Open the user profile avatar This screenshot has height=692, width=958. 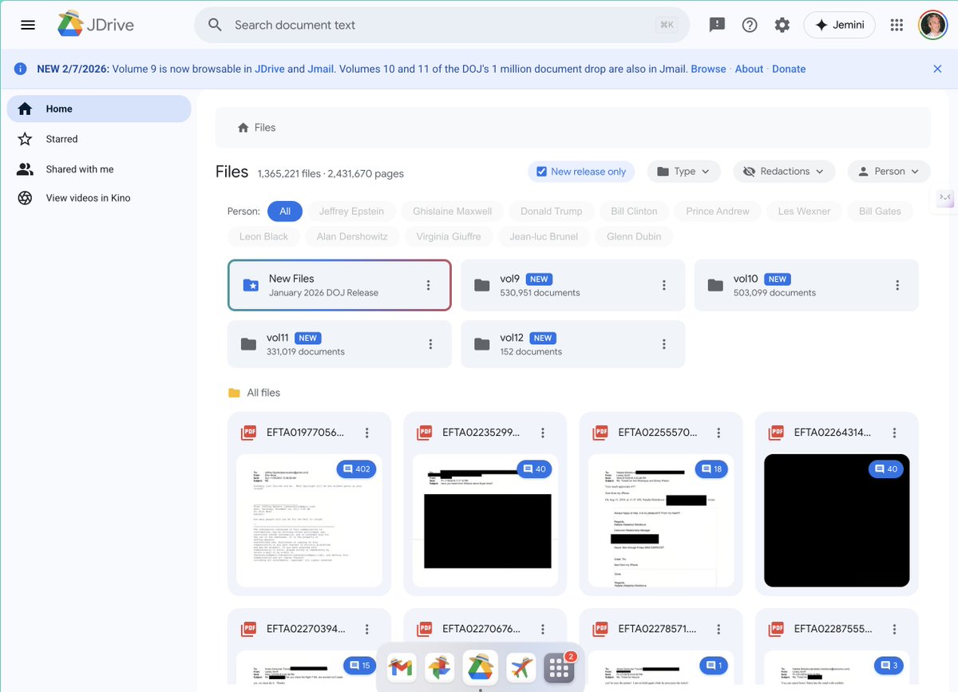pyautogui.click(x=932, y=25)
